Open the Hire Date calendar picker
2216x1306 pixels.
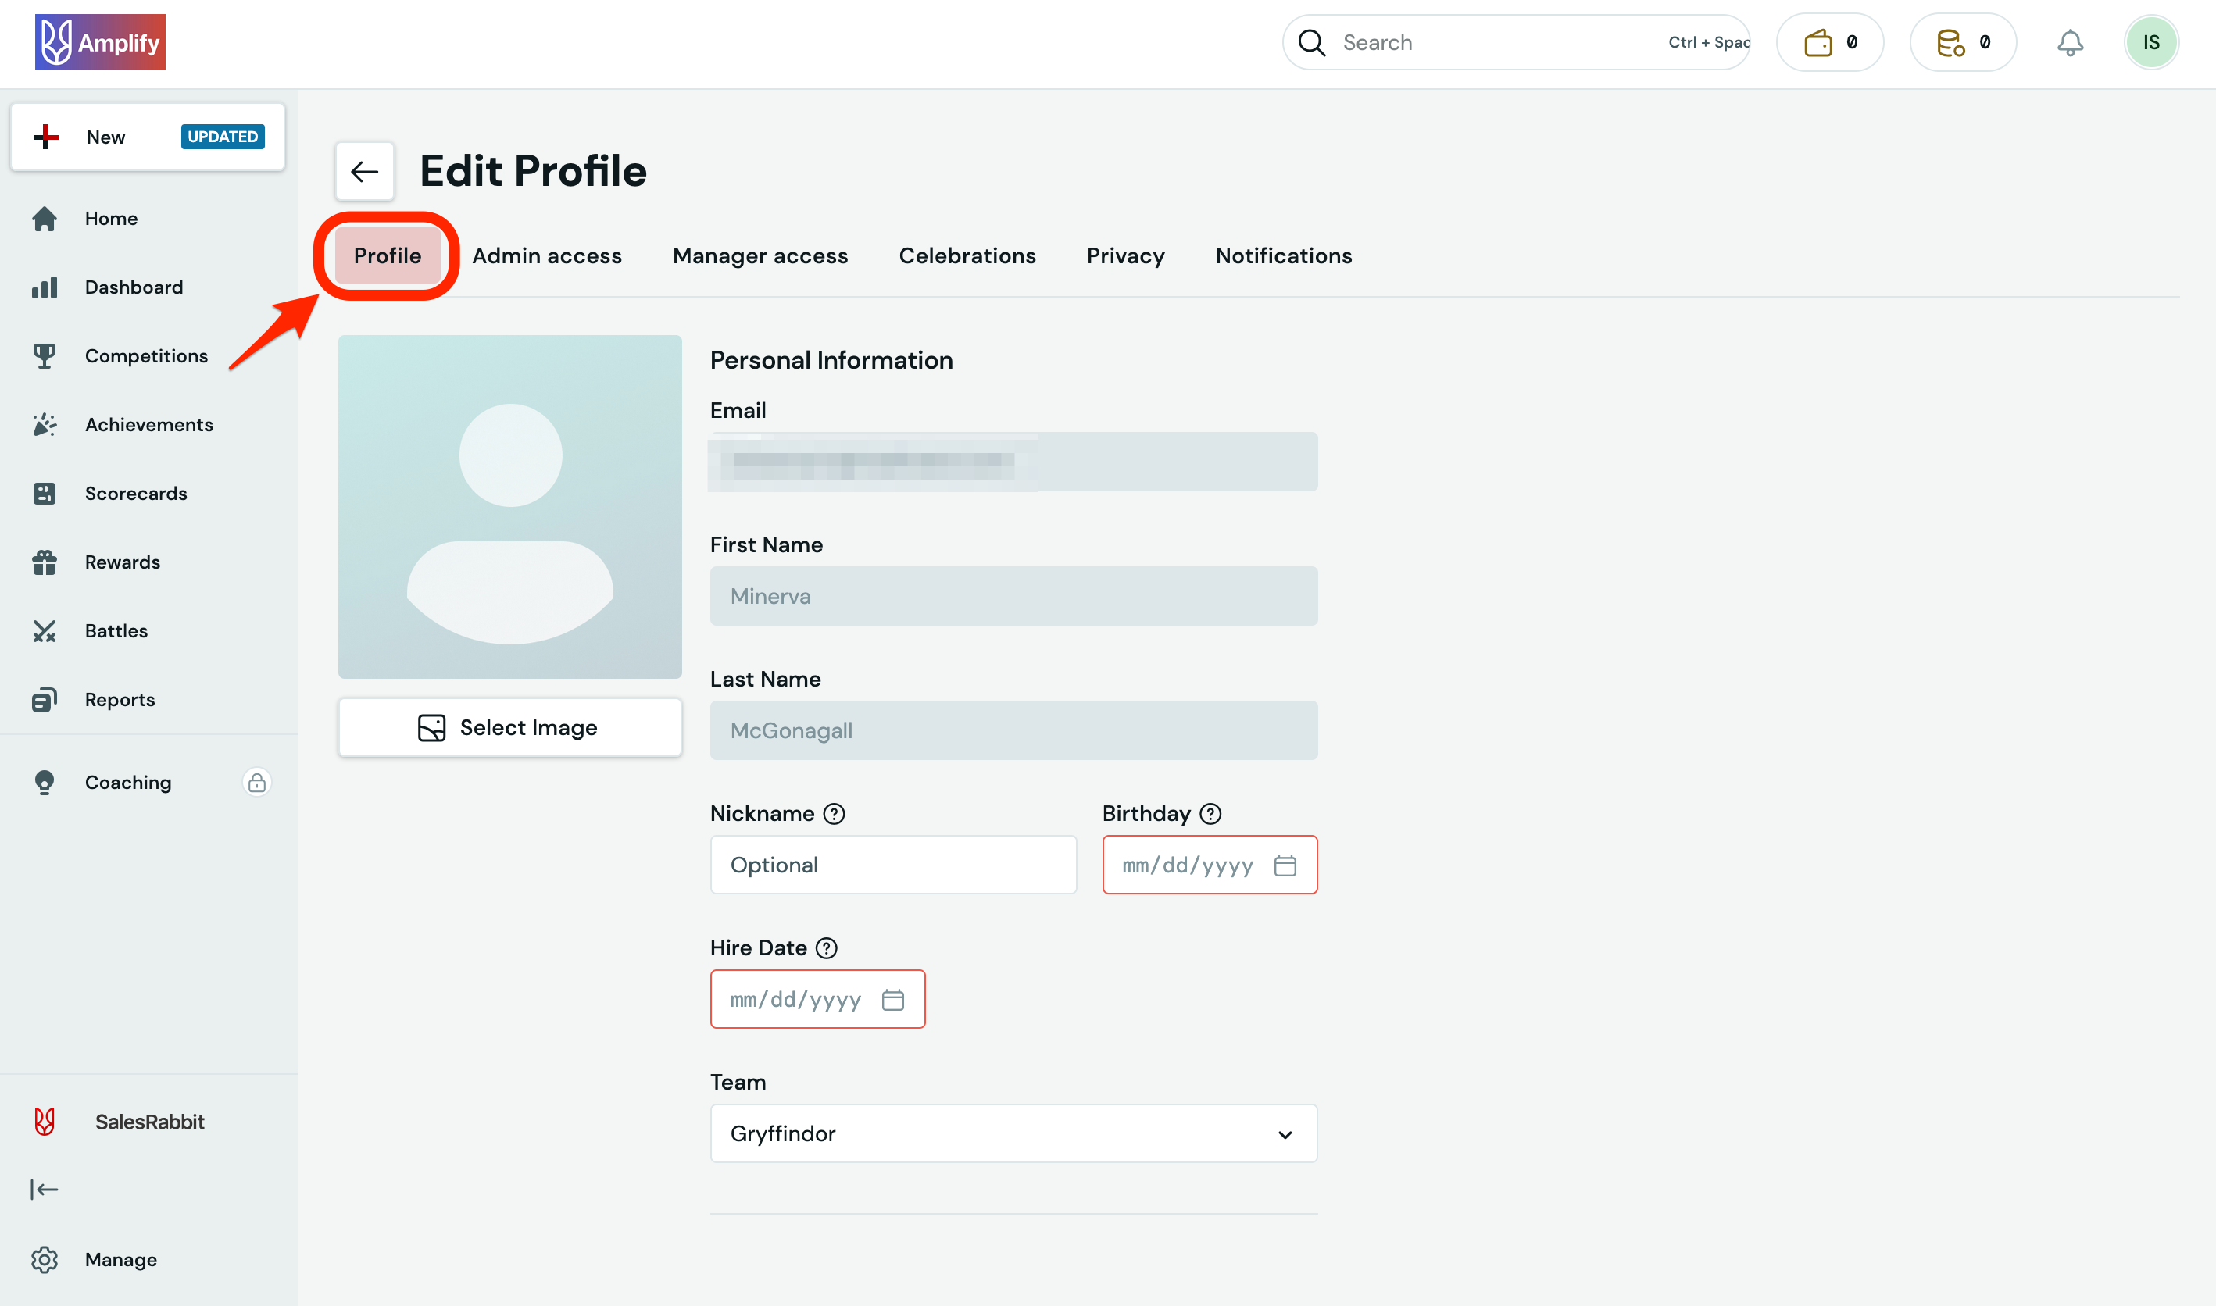pos(892,1001)
